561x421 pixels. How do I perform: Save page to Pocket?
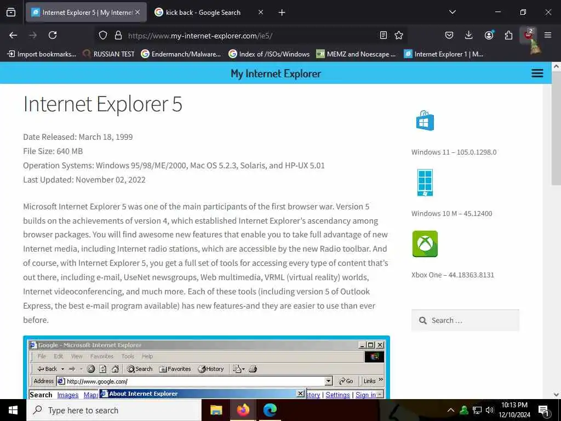449,35
